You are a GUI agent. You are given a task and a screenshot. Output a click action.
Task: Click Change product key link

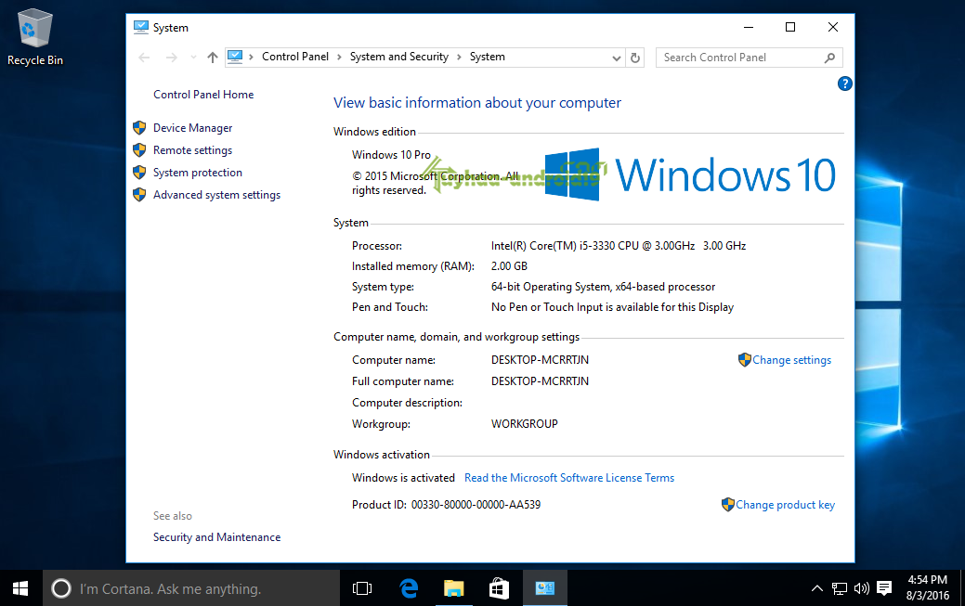[x=785, y=505]
